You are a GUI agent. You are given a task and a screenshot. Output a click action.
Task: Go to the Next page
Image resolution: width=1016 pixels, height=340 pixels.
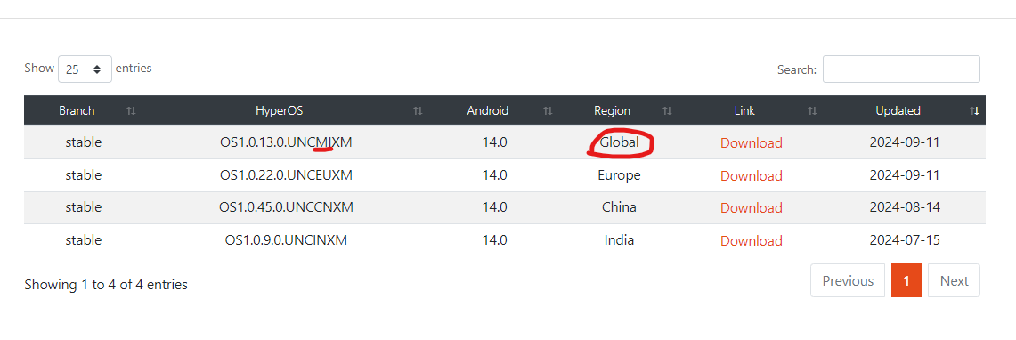point(954,280)
